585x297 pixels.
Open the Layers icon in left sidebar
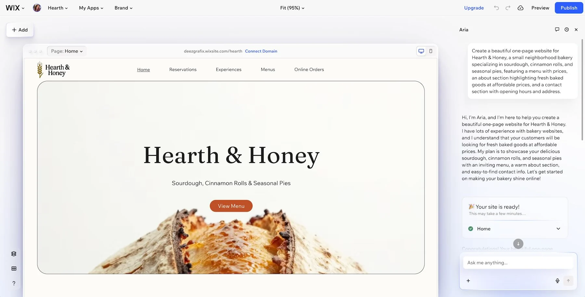14,254
